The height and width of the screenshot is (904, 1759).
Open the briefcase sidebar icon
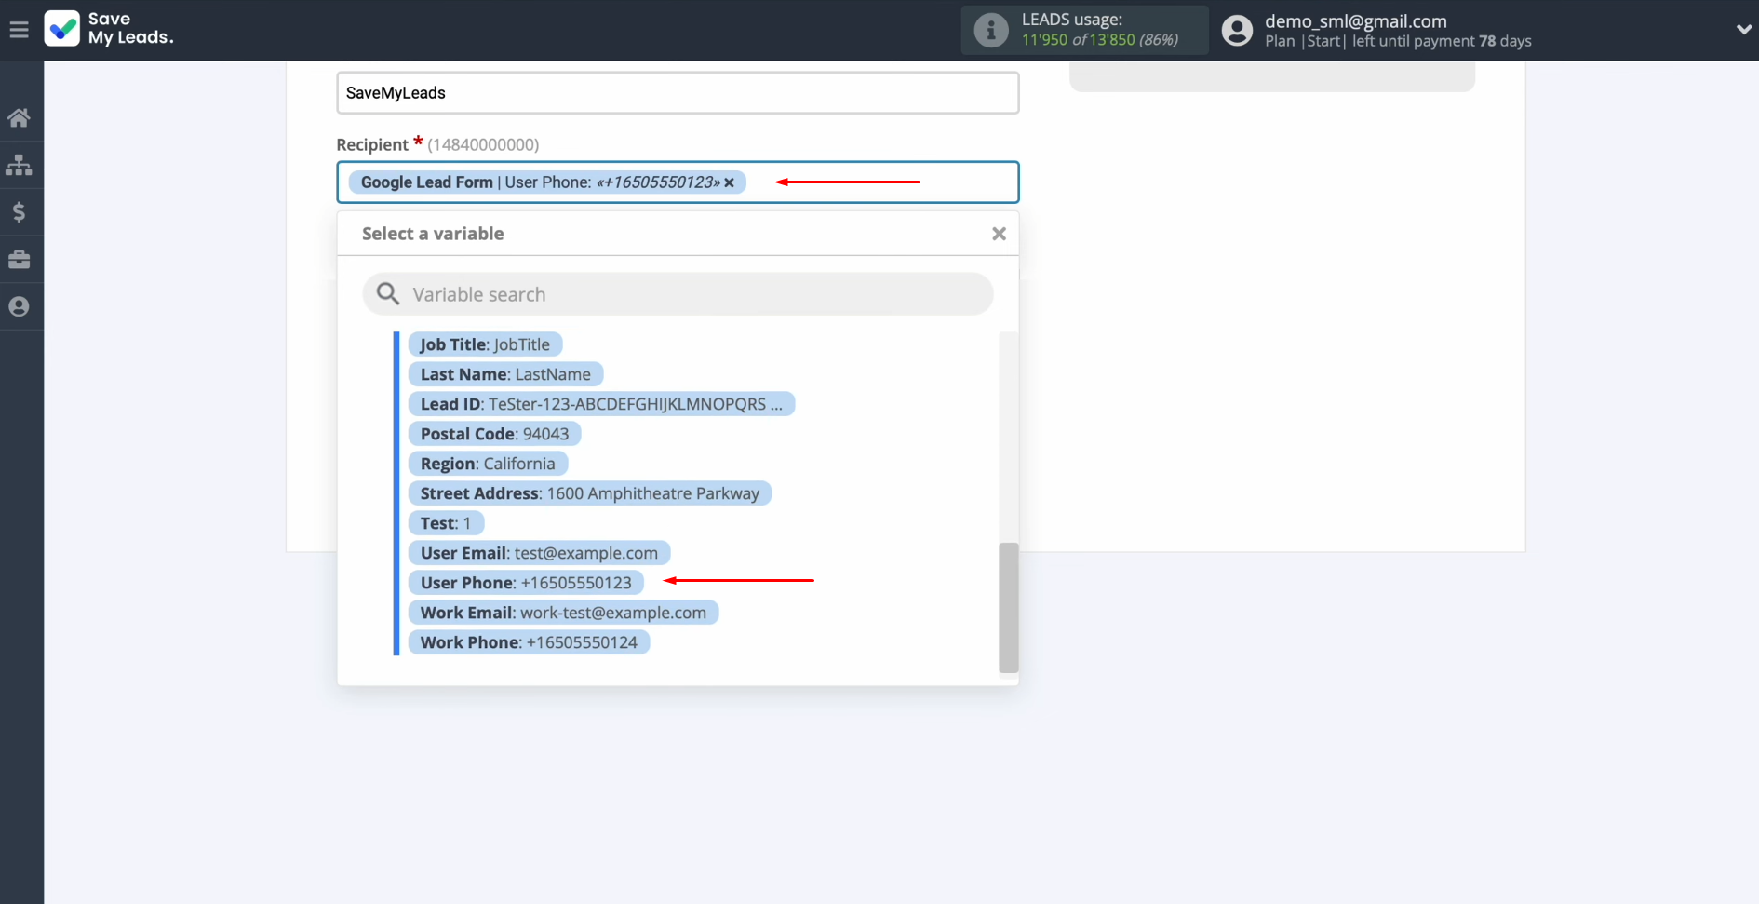[19, 260]
